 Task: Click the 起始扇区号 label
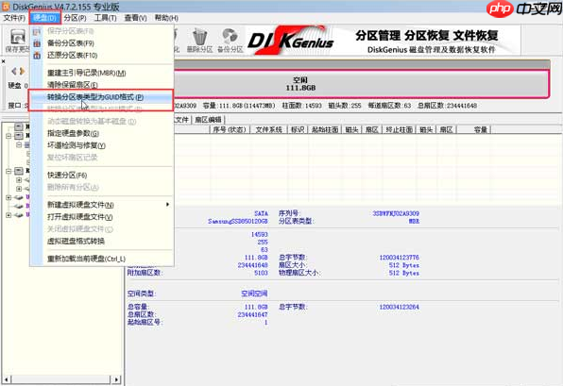pos(145,322)
